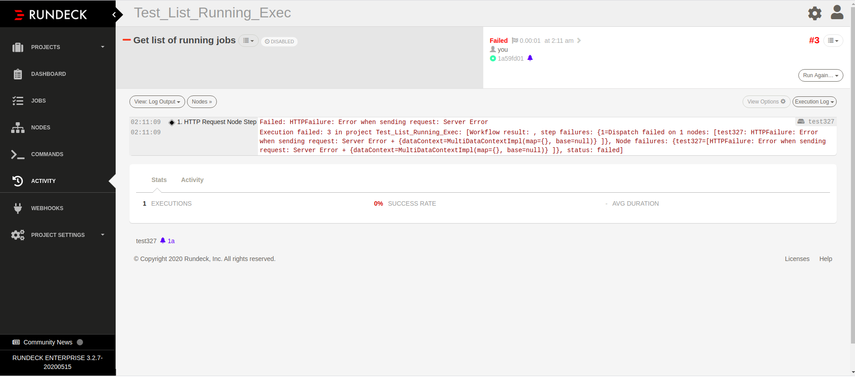Image resolution: width=855 pixels, height=377 pixels.
Task: Click the Rundeck logo
Action: pos(50,15)
